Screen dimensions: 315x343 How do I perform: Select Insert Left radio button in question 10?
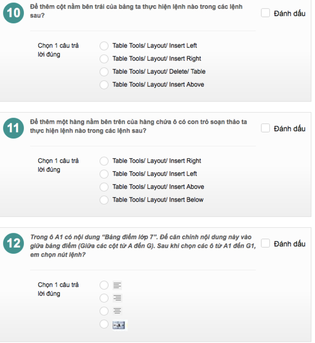click(104, 46)
